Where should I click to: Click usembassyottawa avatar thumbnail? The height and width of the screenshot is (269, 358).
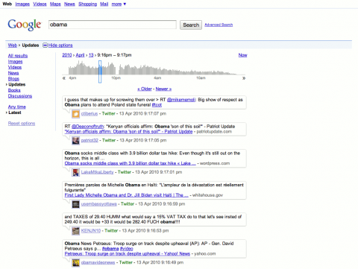click(75, 204)
